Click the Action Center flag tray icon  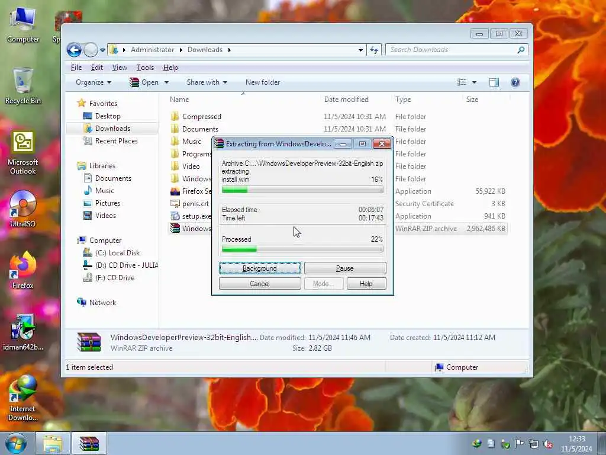tap(520, 444)
